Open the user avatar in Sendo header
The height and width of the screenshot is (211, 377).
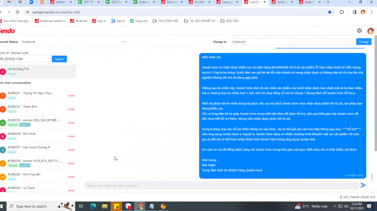(371, 31)
